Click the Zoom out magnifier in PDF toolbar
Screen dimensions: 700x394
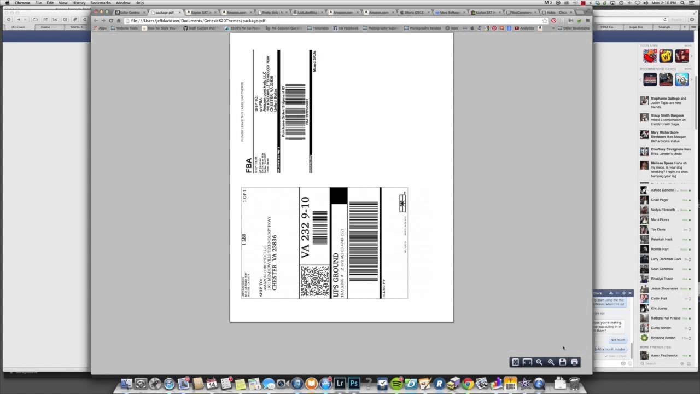pos(539,362)
